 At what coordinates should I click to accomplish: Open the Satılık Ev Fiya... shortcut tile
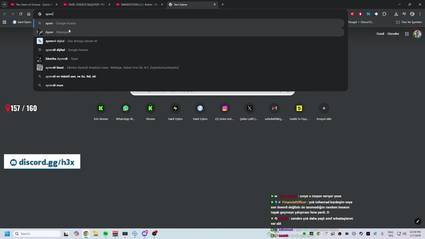point(299,112)
